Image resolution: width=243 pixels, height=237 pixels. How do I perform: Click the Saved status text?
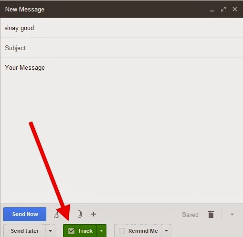tap(190, 215)
